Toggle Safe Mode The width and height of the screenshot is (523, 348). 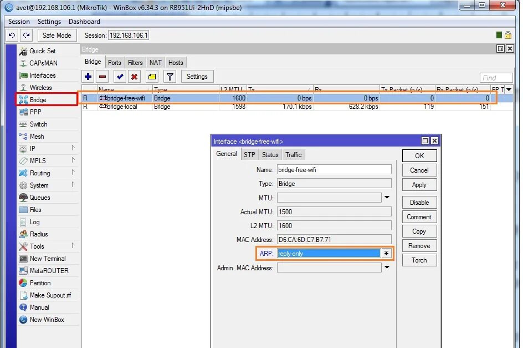pos(57,35)
